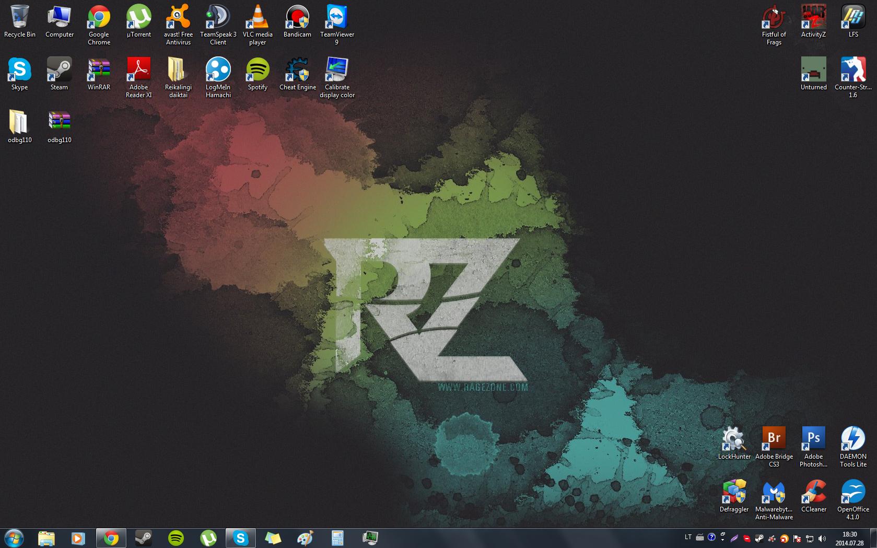Select the Adobe Photoshop desktop shortcut
This screenshot has height=548, width=877.
tap(813, 439)
